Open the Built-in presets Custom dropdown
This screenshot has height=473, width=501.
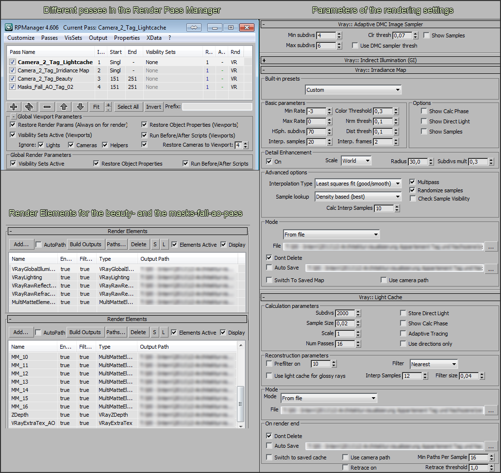point(353,90)
